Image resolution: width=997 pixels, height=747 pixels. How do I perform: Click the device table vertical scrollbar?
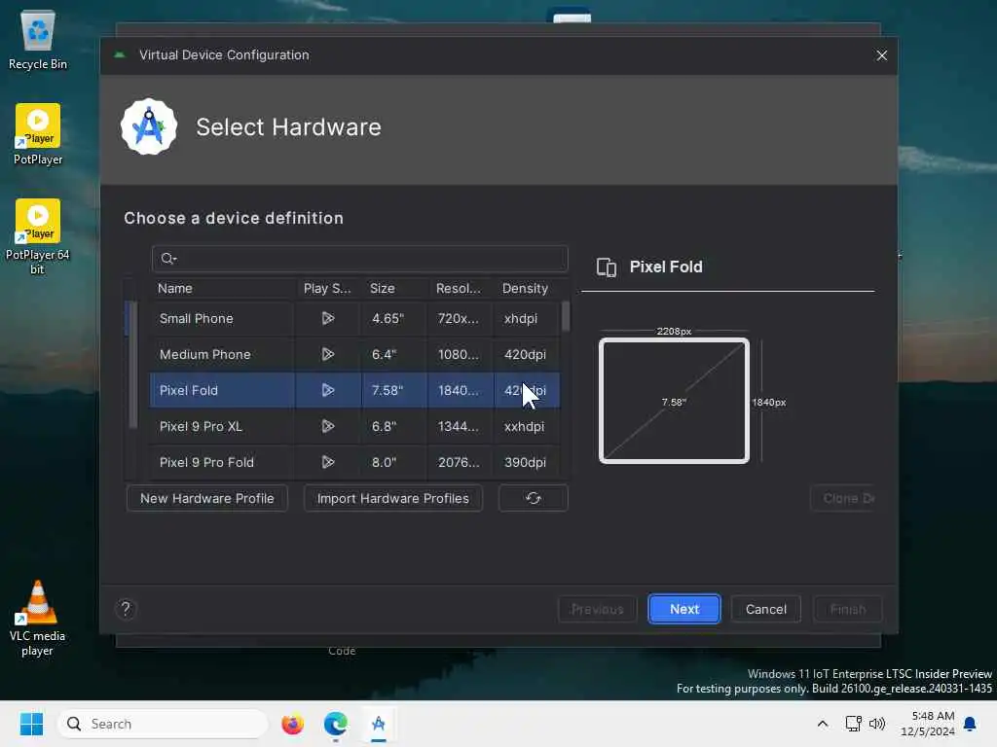point(566,316)
